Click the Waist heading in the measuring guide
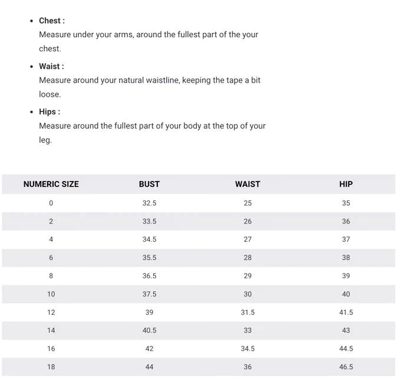 tap(51, 66)
